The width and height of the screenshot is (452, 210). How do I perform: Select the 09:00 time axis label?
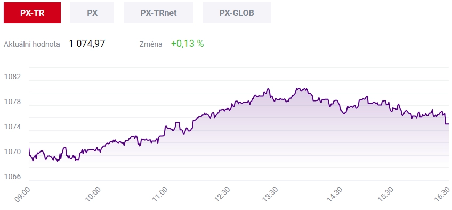coord(22,195)
